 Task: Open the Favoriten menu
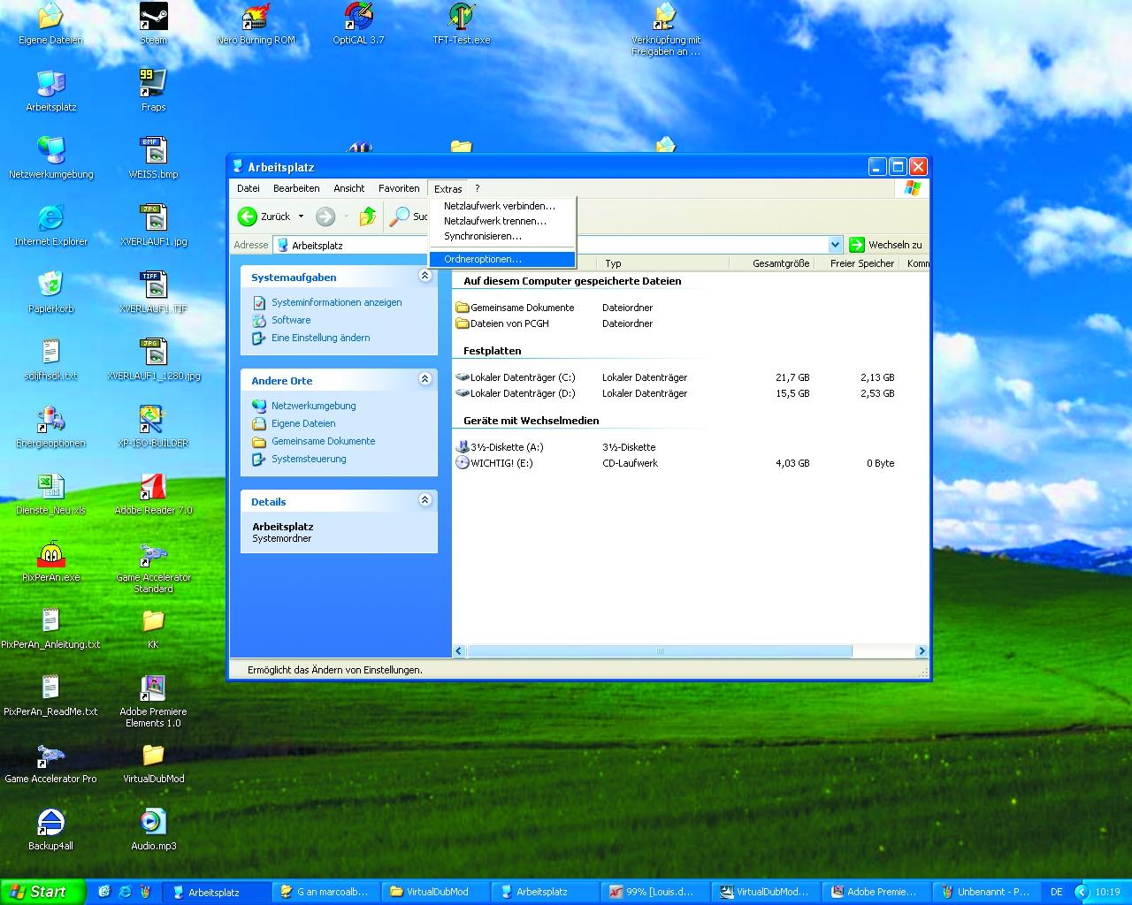[399, 188]
